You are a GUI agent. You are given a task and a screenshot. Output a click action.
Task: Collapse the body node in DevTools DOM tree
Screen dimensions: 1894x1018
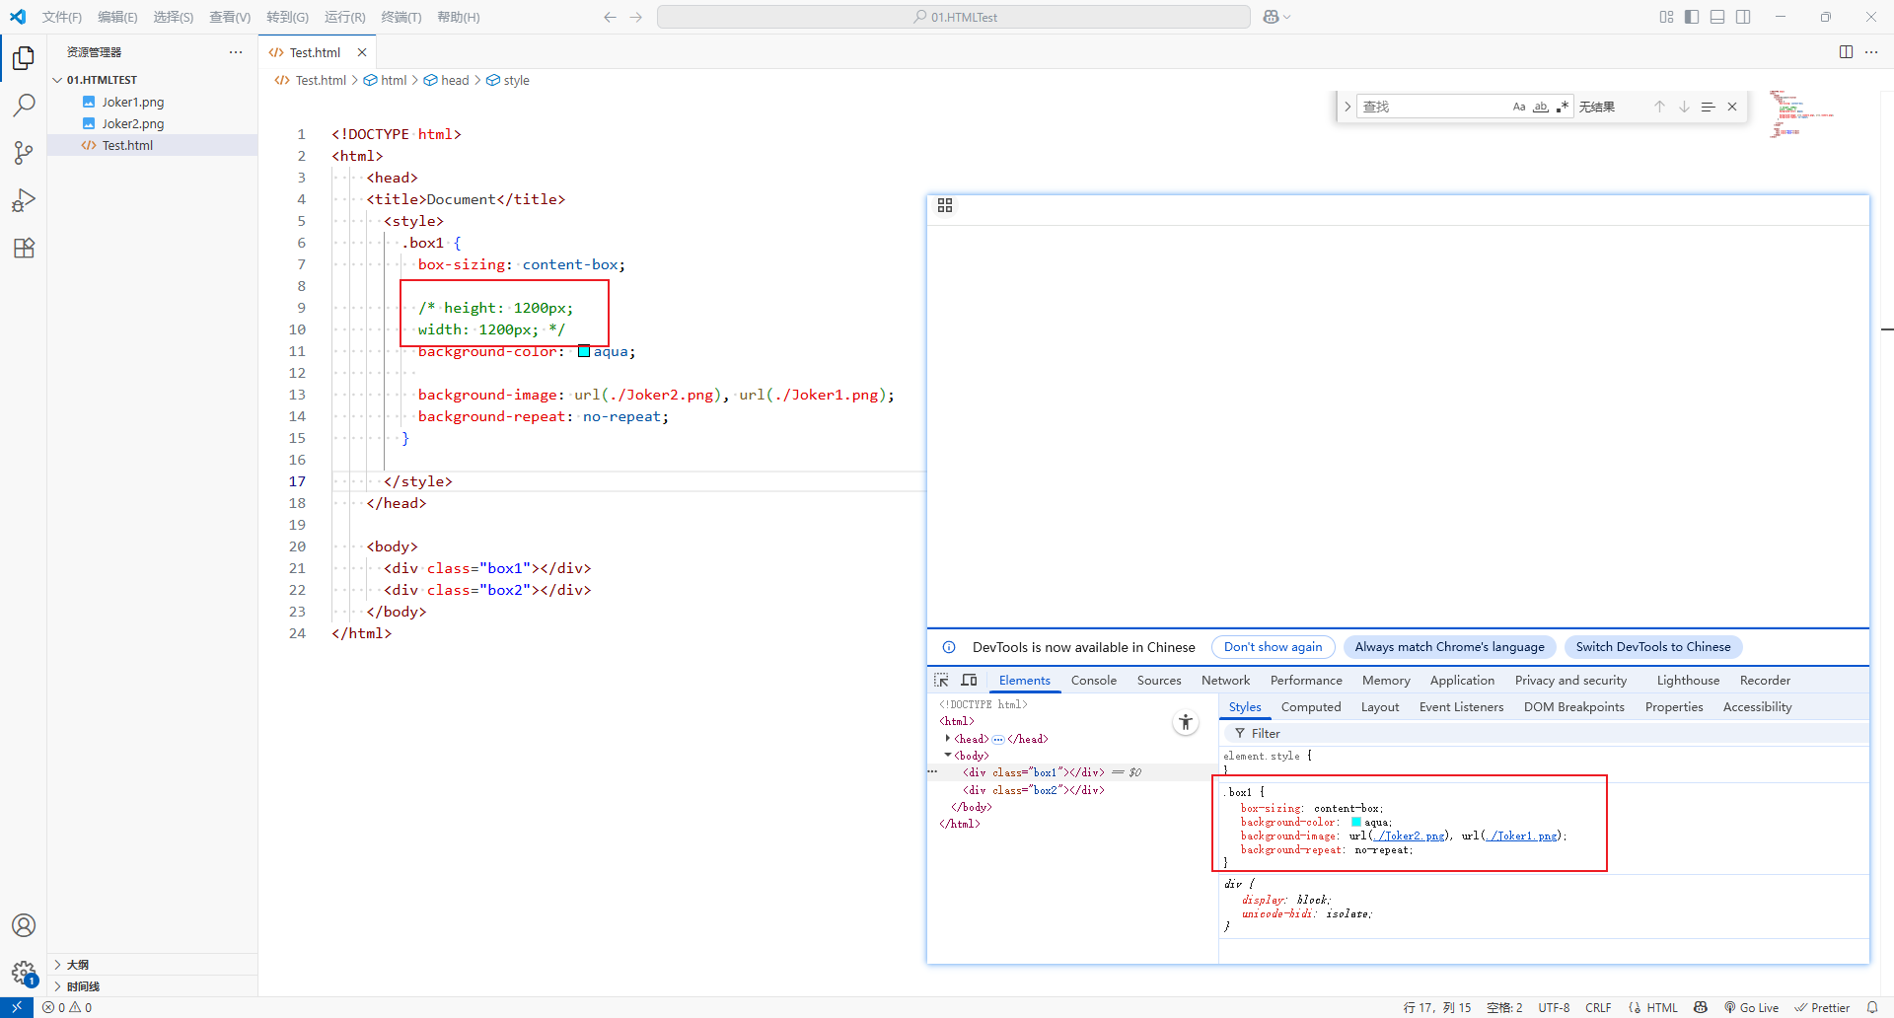[948, 755]
